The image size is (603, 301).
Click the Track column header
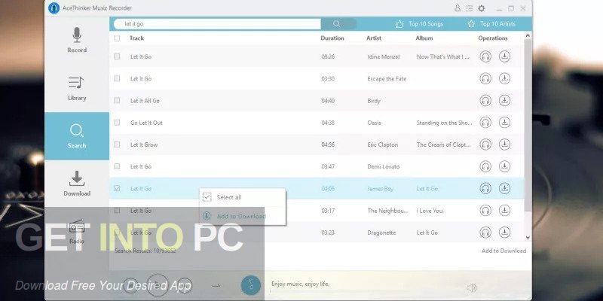tap(137, 38)
